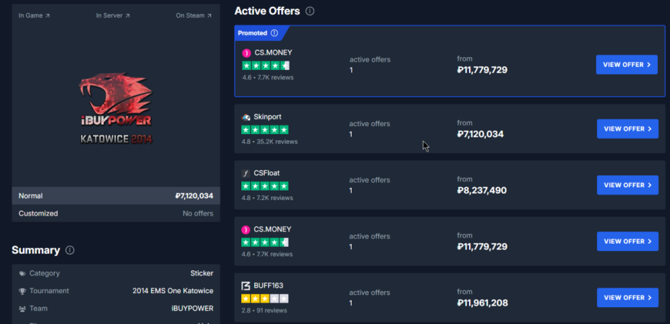Viewport: 670px width, 324px height.
Task: Select the Customized variant row
Action: coord(116,213)
